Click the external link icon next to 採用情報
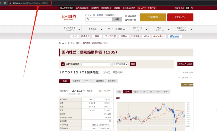The height and width of the screenshot is (131, 217). pyautogui.click(x=110, y=8)
